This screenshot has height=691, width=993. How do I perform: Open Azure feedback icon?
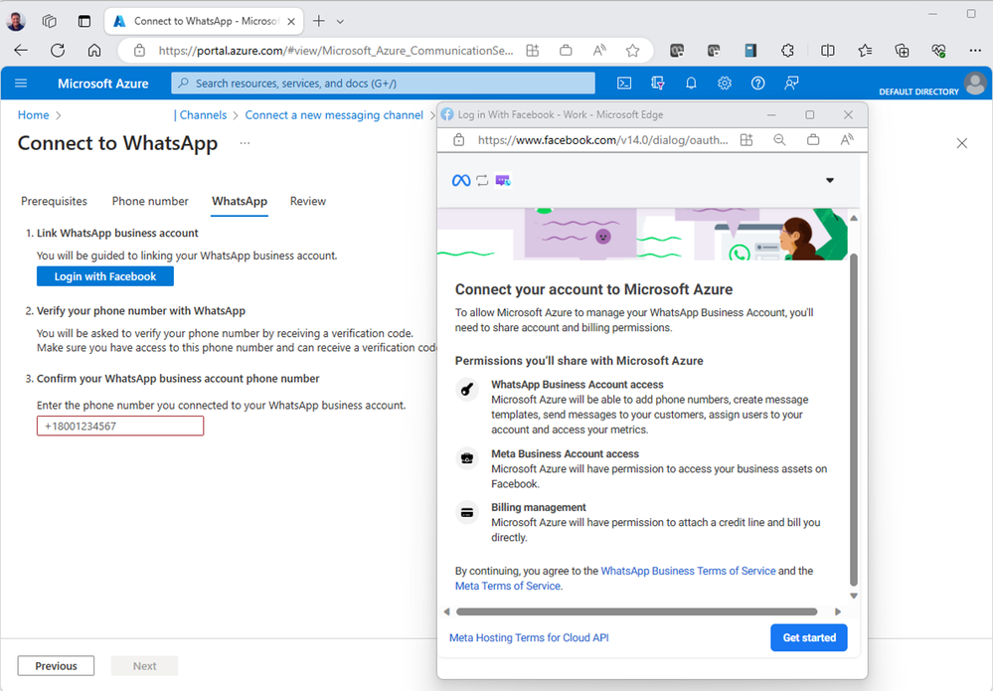click(x=791, y=83)
